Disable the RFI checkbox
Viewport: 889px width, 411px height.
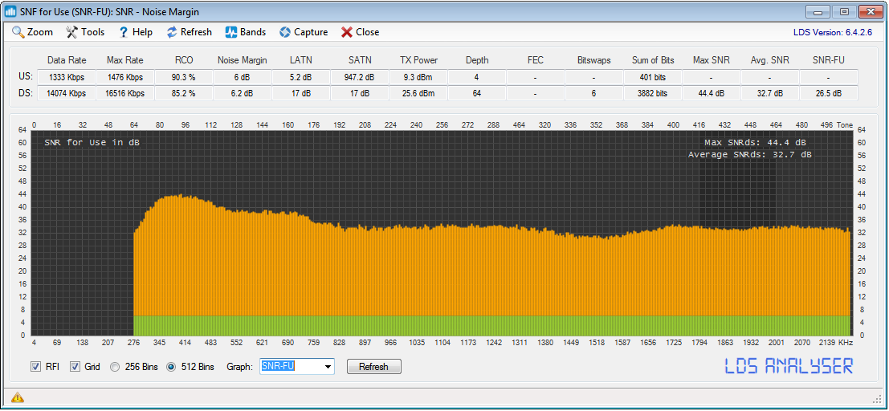(35, 367)
